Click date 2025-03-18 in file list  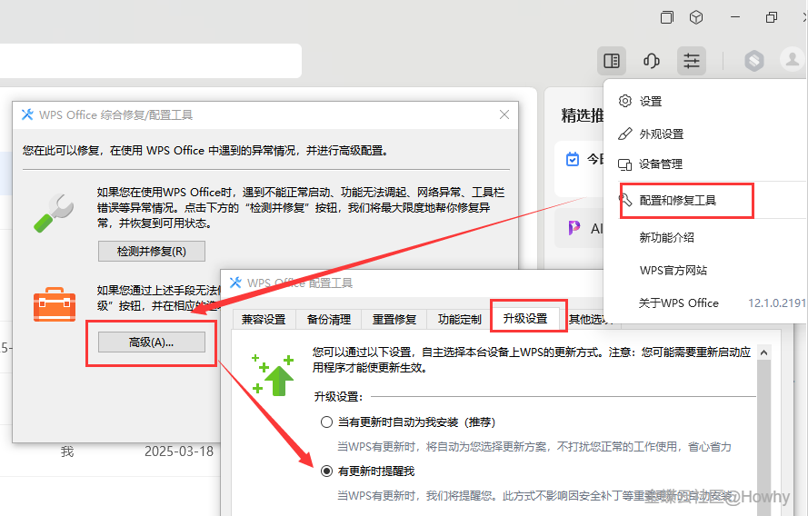coord(179,451)
